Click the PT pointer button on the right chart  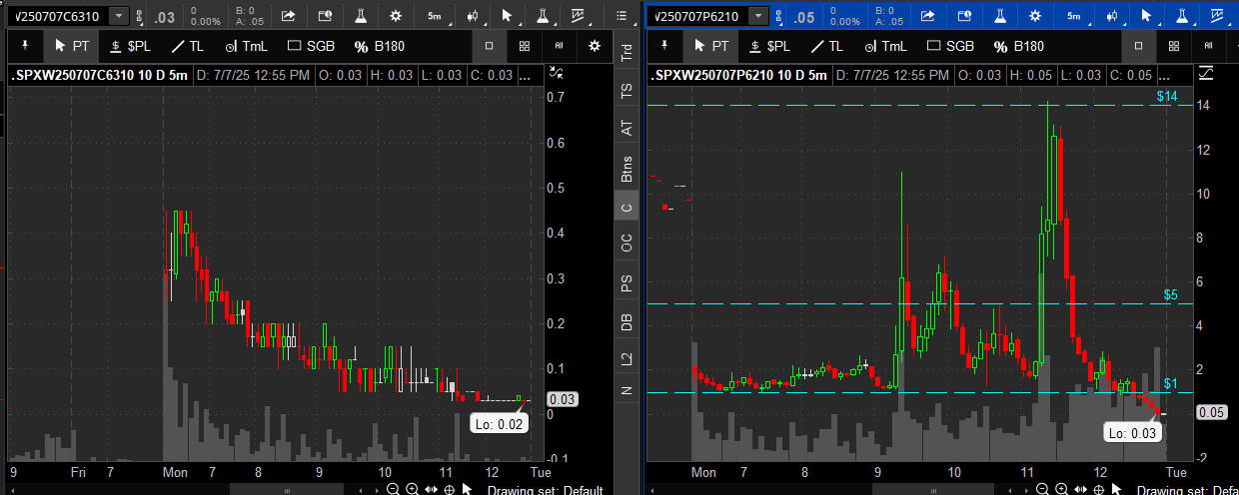pyautogui.click(x=711, y=46)
